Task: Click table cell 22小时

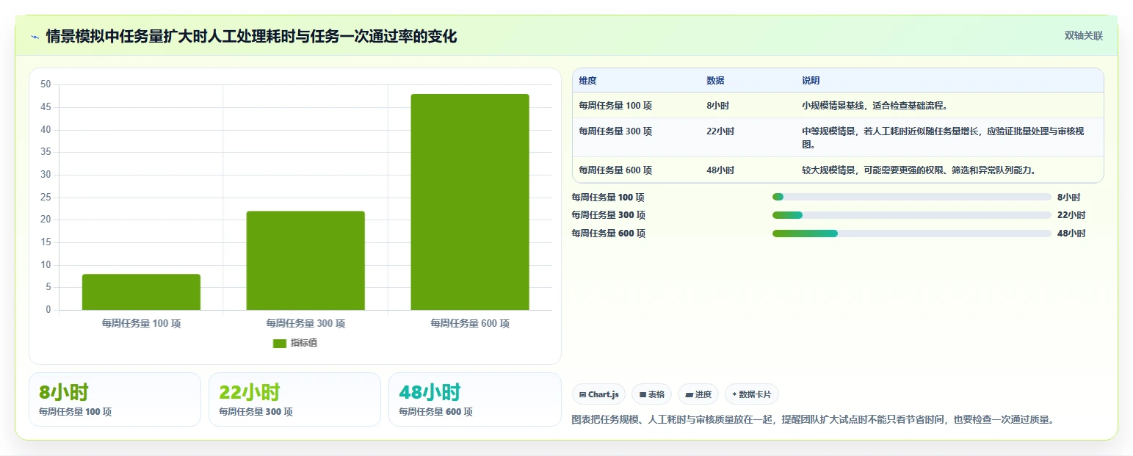Action: (720, 131)
